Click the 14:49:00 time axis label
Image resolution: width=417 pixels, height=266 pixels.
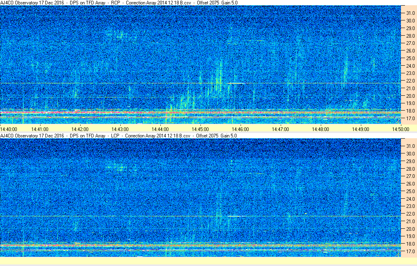coord(360,129)
